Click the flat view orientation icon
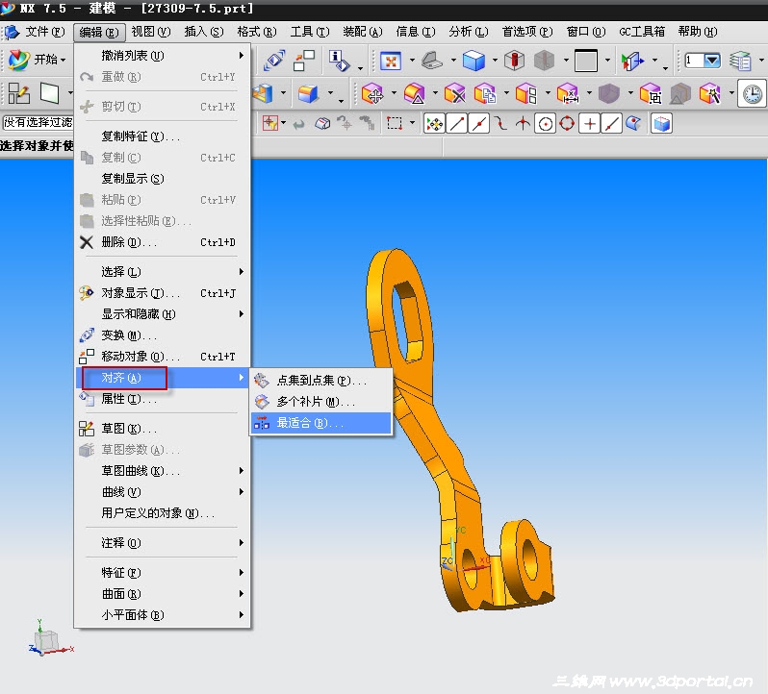768x694 pixels. click(x=432, y=61)
